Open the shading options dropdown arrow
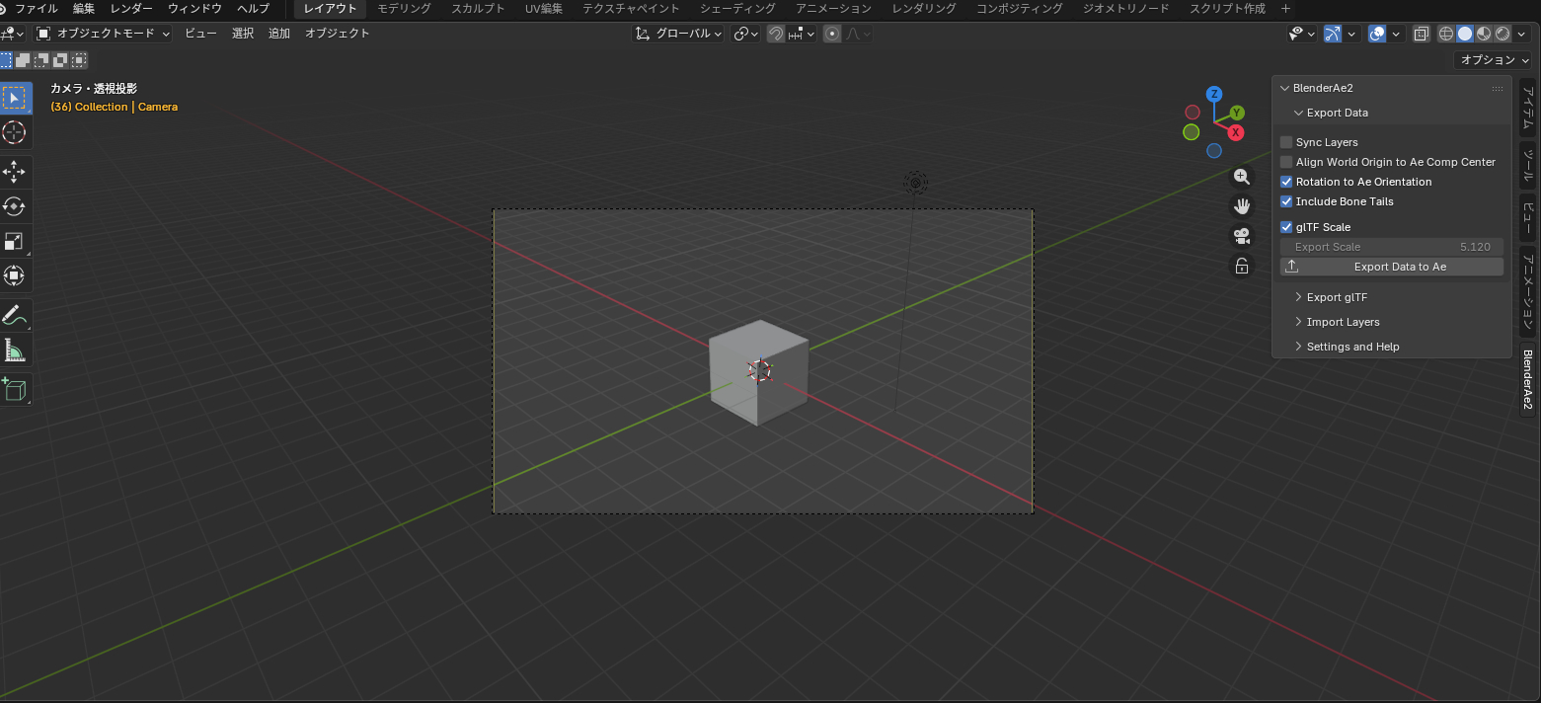The height and width of the screenshot is (703, 1541). (x=1522, y=34)
